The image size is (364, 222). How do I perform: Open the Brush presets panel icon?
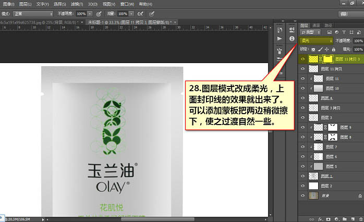280,51
